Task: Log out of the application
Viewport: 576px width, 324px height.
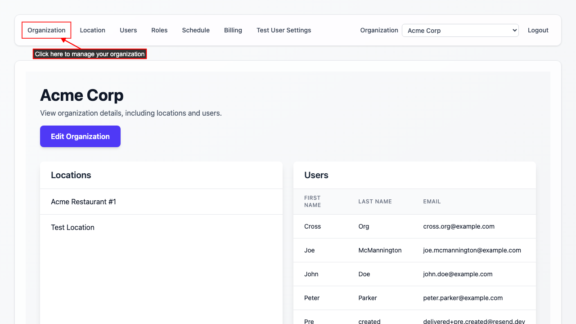Action: coord(538,30)
